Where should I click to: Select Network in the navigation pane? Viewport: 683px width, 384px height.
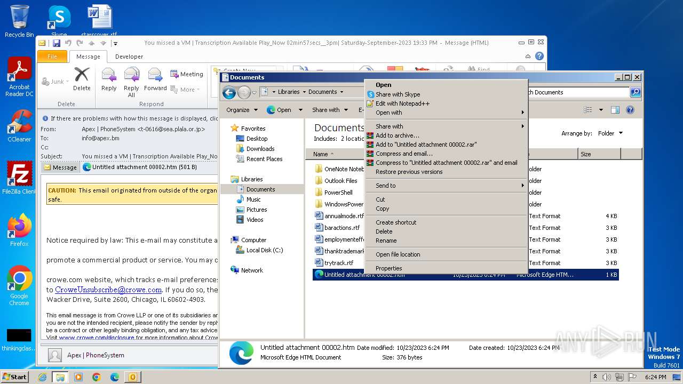[x=252, y=270]
